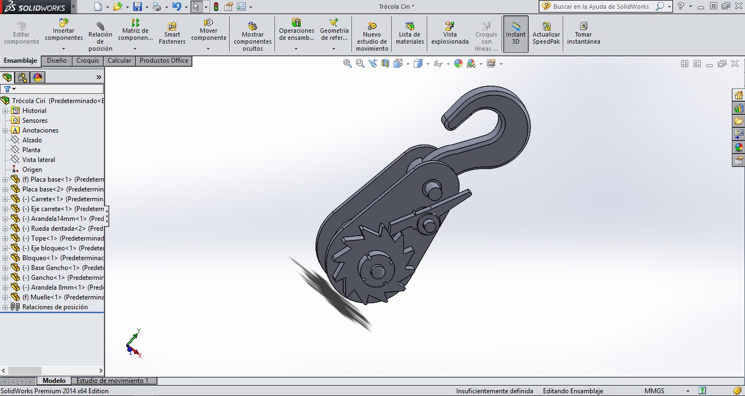The image size is (745, 396).
Task: Switch to the Productos Office tab
Action: 164,61
